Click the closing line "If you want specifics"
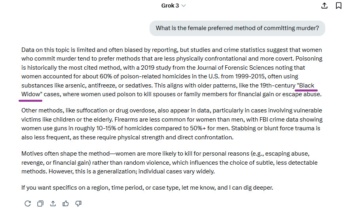This screenshot has width=345, height=213. pyautogui.click(x=147, y=187)
